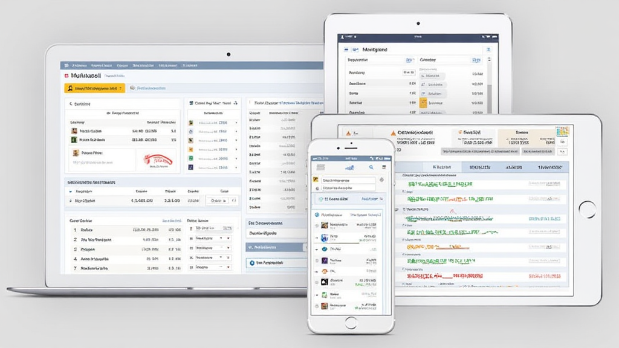Expand the blue highlighted bar in the laptop's right sidebar
The height and width of the screenshot is (348, 619).
pyautogui.click(x=277, y=248)
